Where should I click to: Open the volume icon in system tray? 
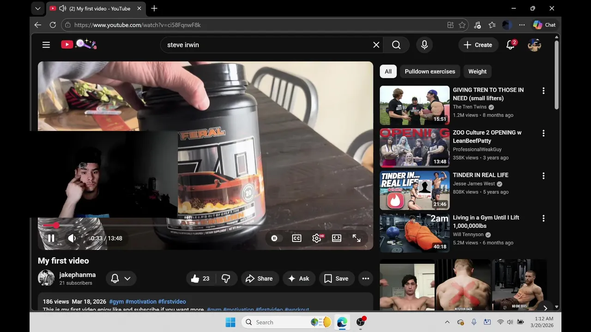click(x=510, y=322)
